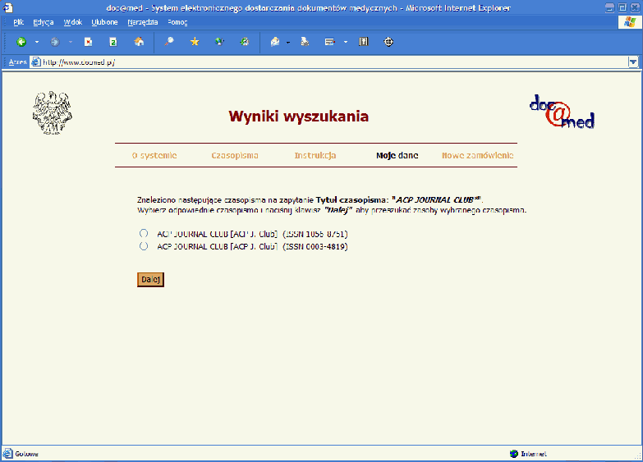This screenshot has height=462, width=643.
Task: Click the Print toolbar icon
Action: pos(305,41)
